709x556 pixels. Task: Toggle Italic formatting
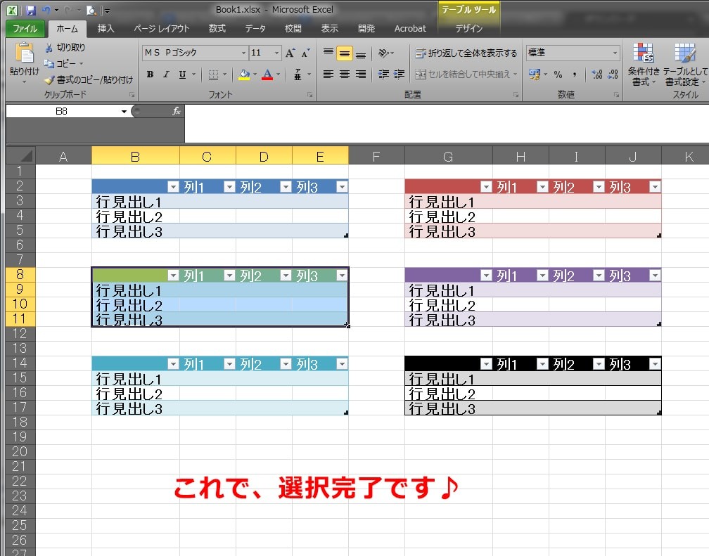tap(167, 73)
